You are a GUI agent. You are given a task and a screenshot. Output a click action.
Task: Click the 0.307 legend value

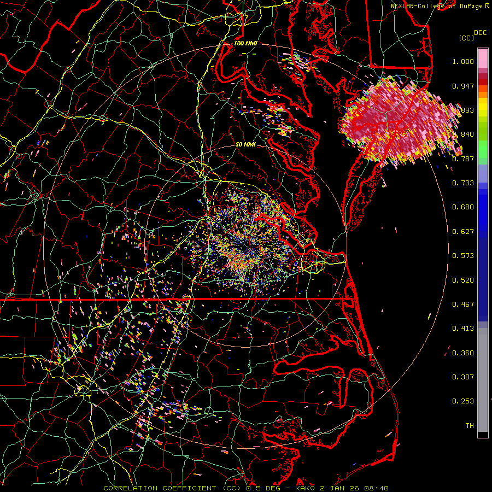coord(463,377)
